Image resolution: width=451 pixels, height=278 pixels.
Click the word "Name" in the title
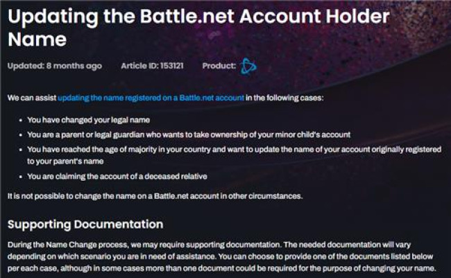[37, 40]
